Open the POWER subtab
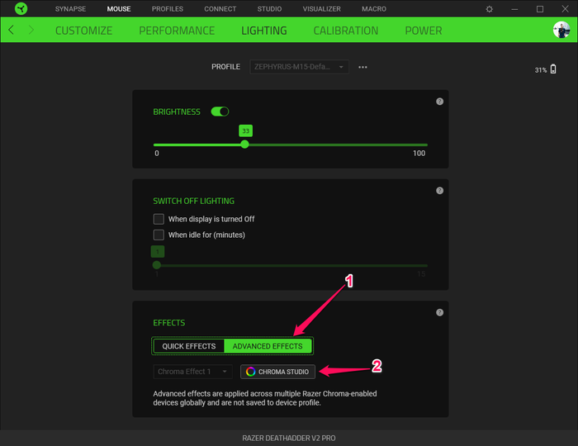Image resolution: width=578 pixels, height=446 pixels. (x=423, y=31)
